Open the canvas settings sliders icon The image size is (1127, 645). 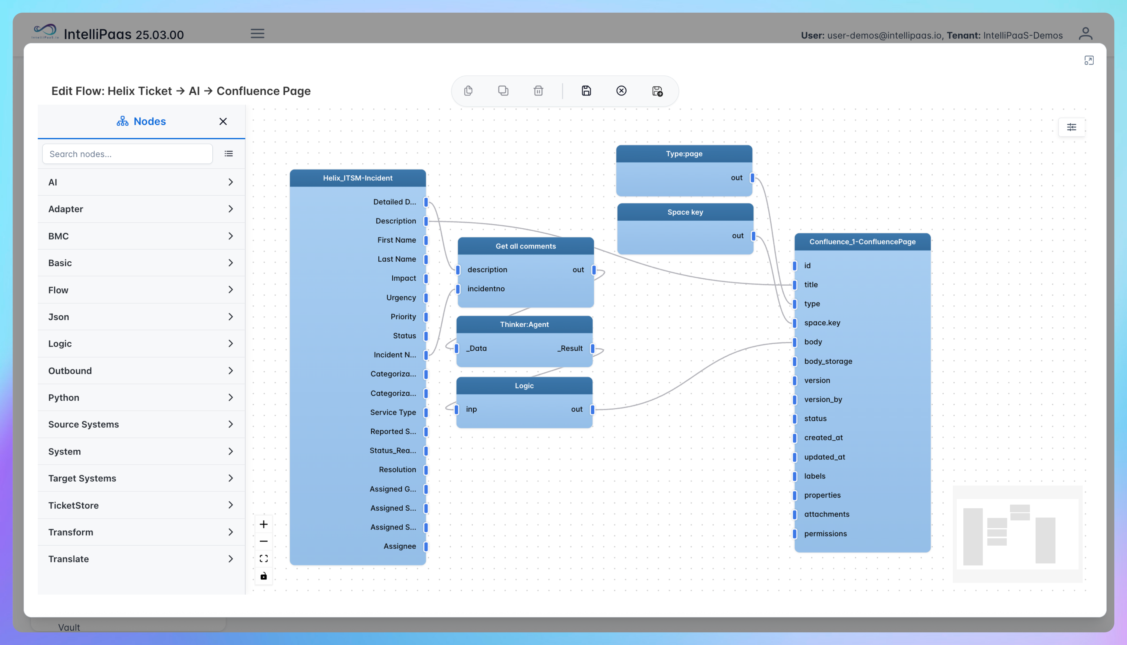pyautogui.click(x=1071, y=128)
